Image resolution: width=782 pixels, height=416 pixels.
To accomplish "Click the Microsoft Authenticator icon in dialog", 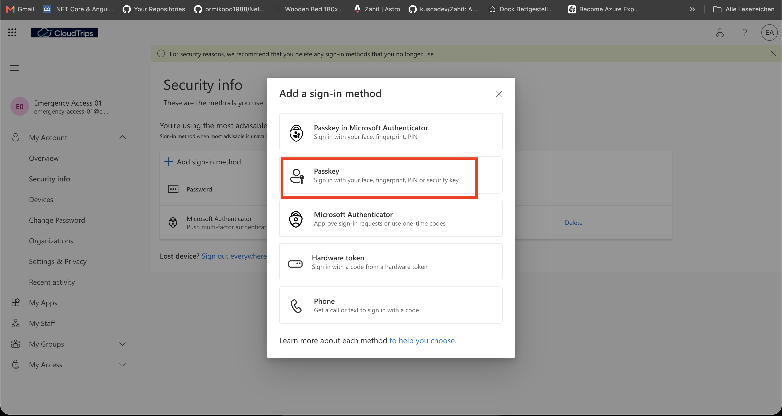I will [x=296, y=219].
